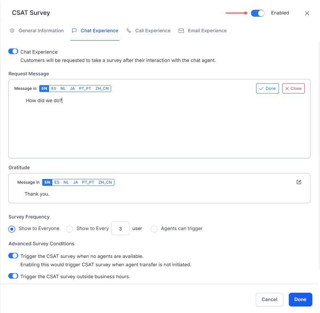Toggle the CSAT Survey Enabled switch

point(258,13)
